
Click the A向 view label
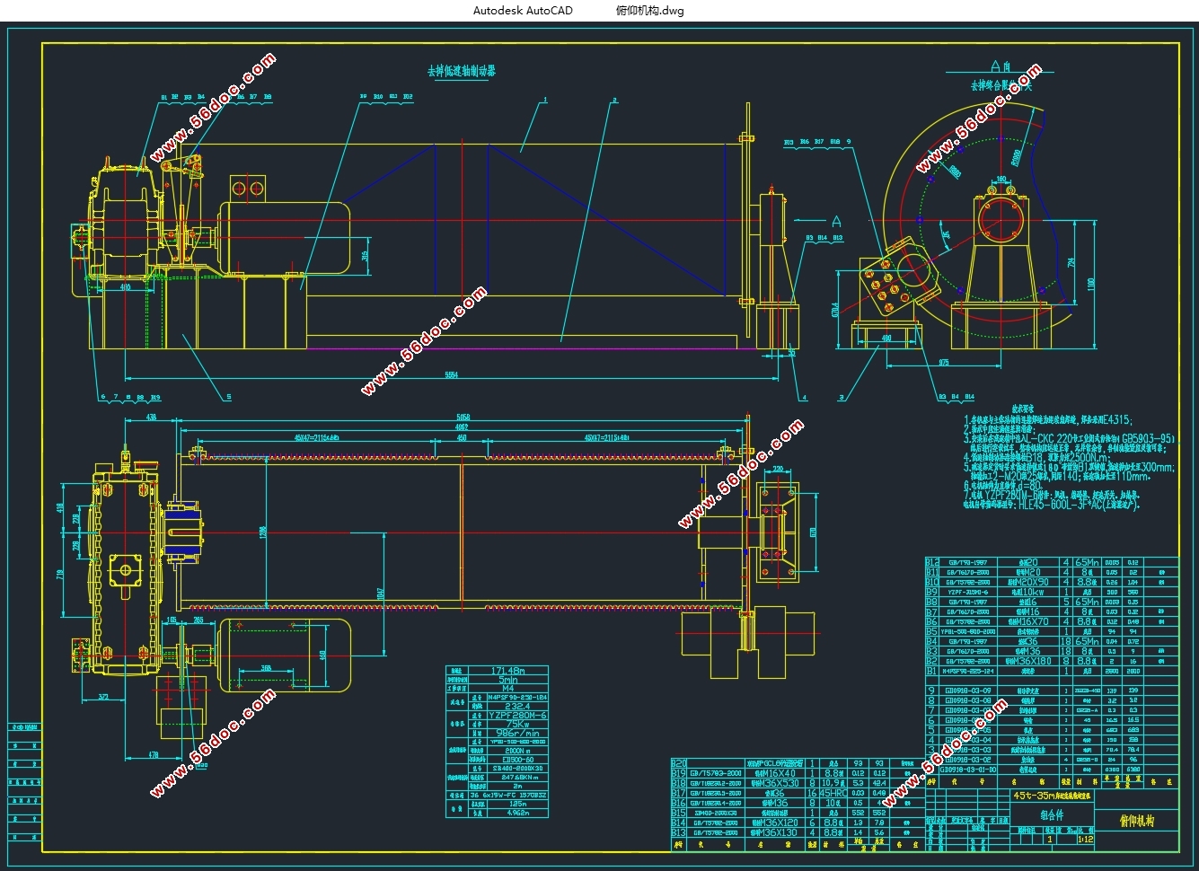(x=1001, y=66)
